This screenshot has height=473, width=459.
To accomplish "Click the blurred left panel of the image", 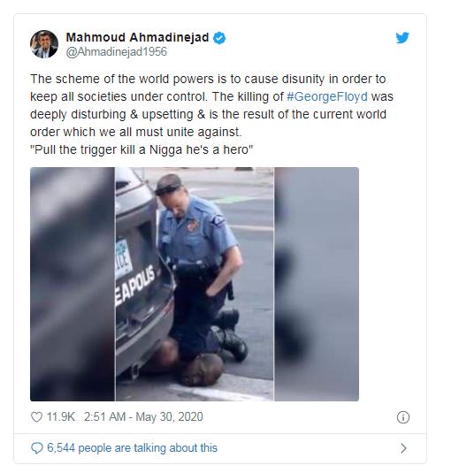I will click(73, 284).
